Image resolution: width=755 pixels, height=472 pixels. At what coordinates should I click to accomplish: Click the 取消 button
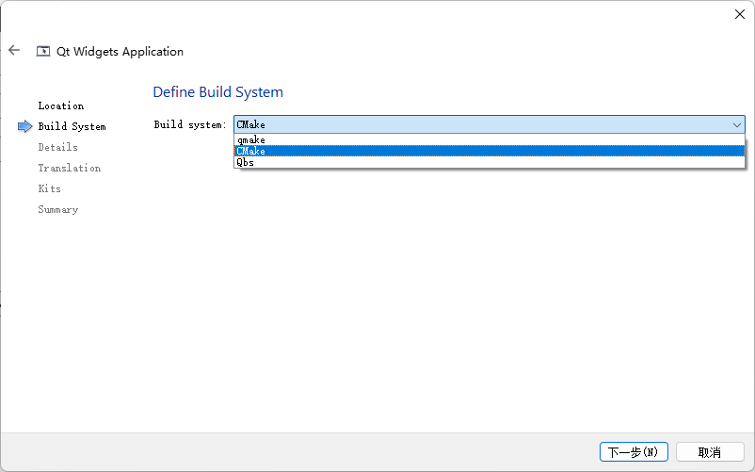pyautogui.click(x=710, y=452)
